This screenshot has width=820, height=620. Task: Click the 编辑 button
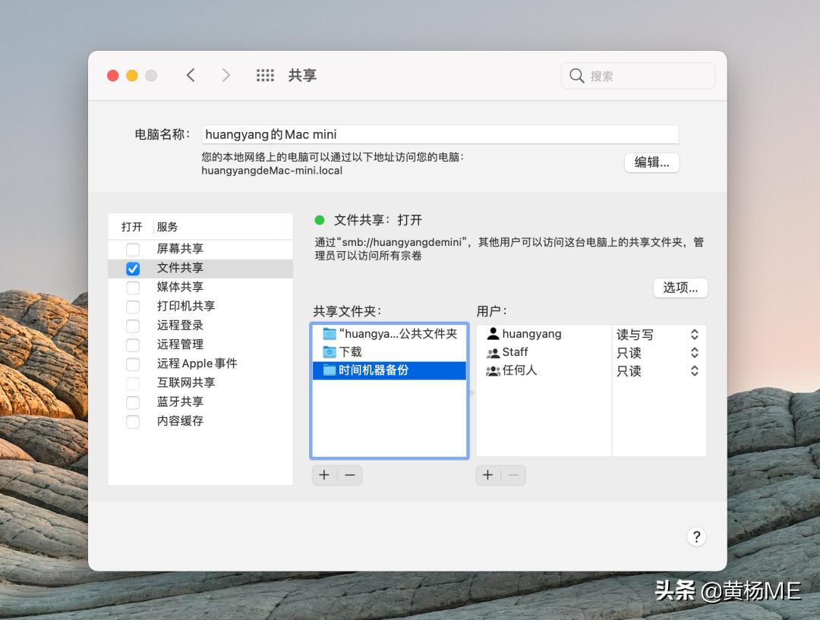[651, 162]
